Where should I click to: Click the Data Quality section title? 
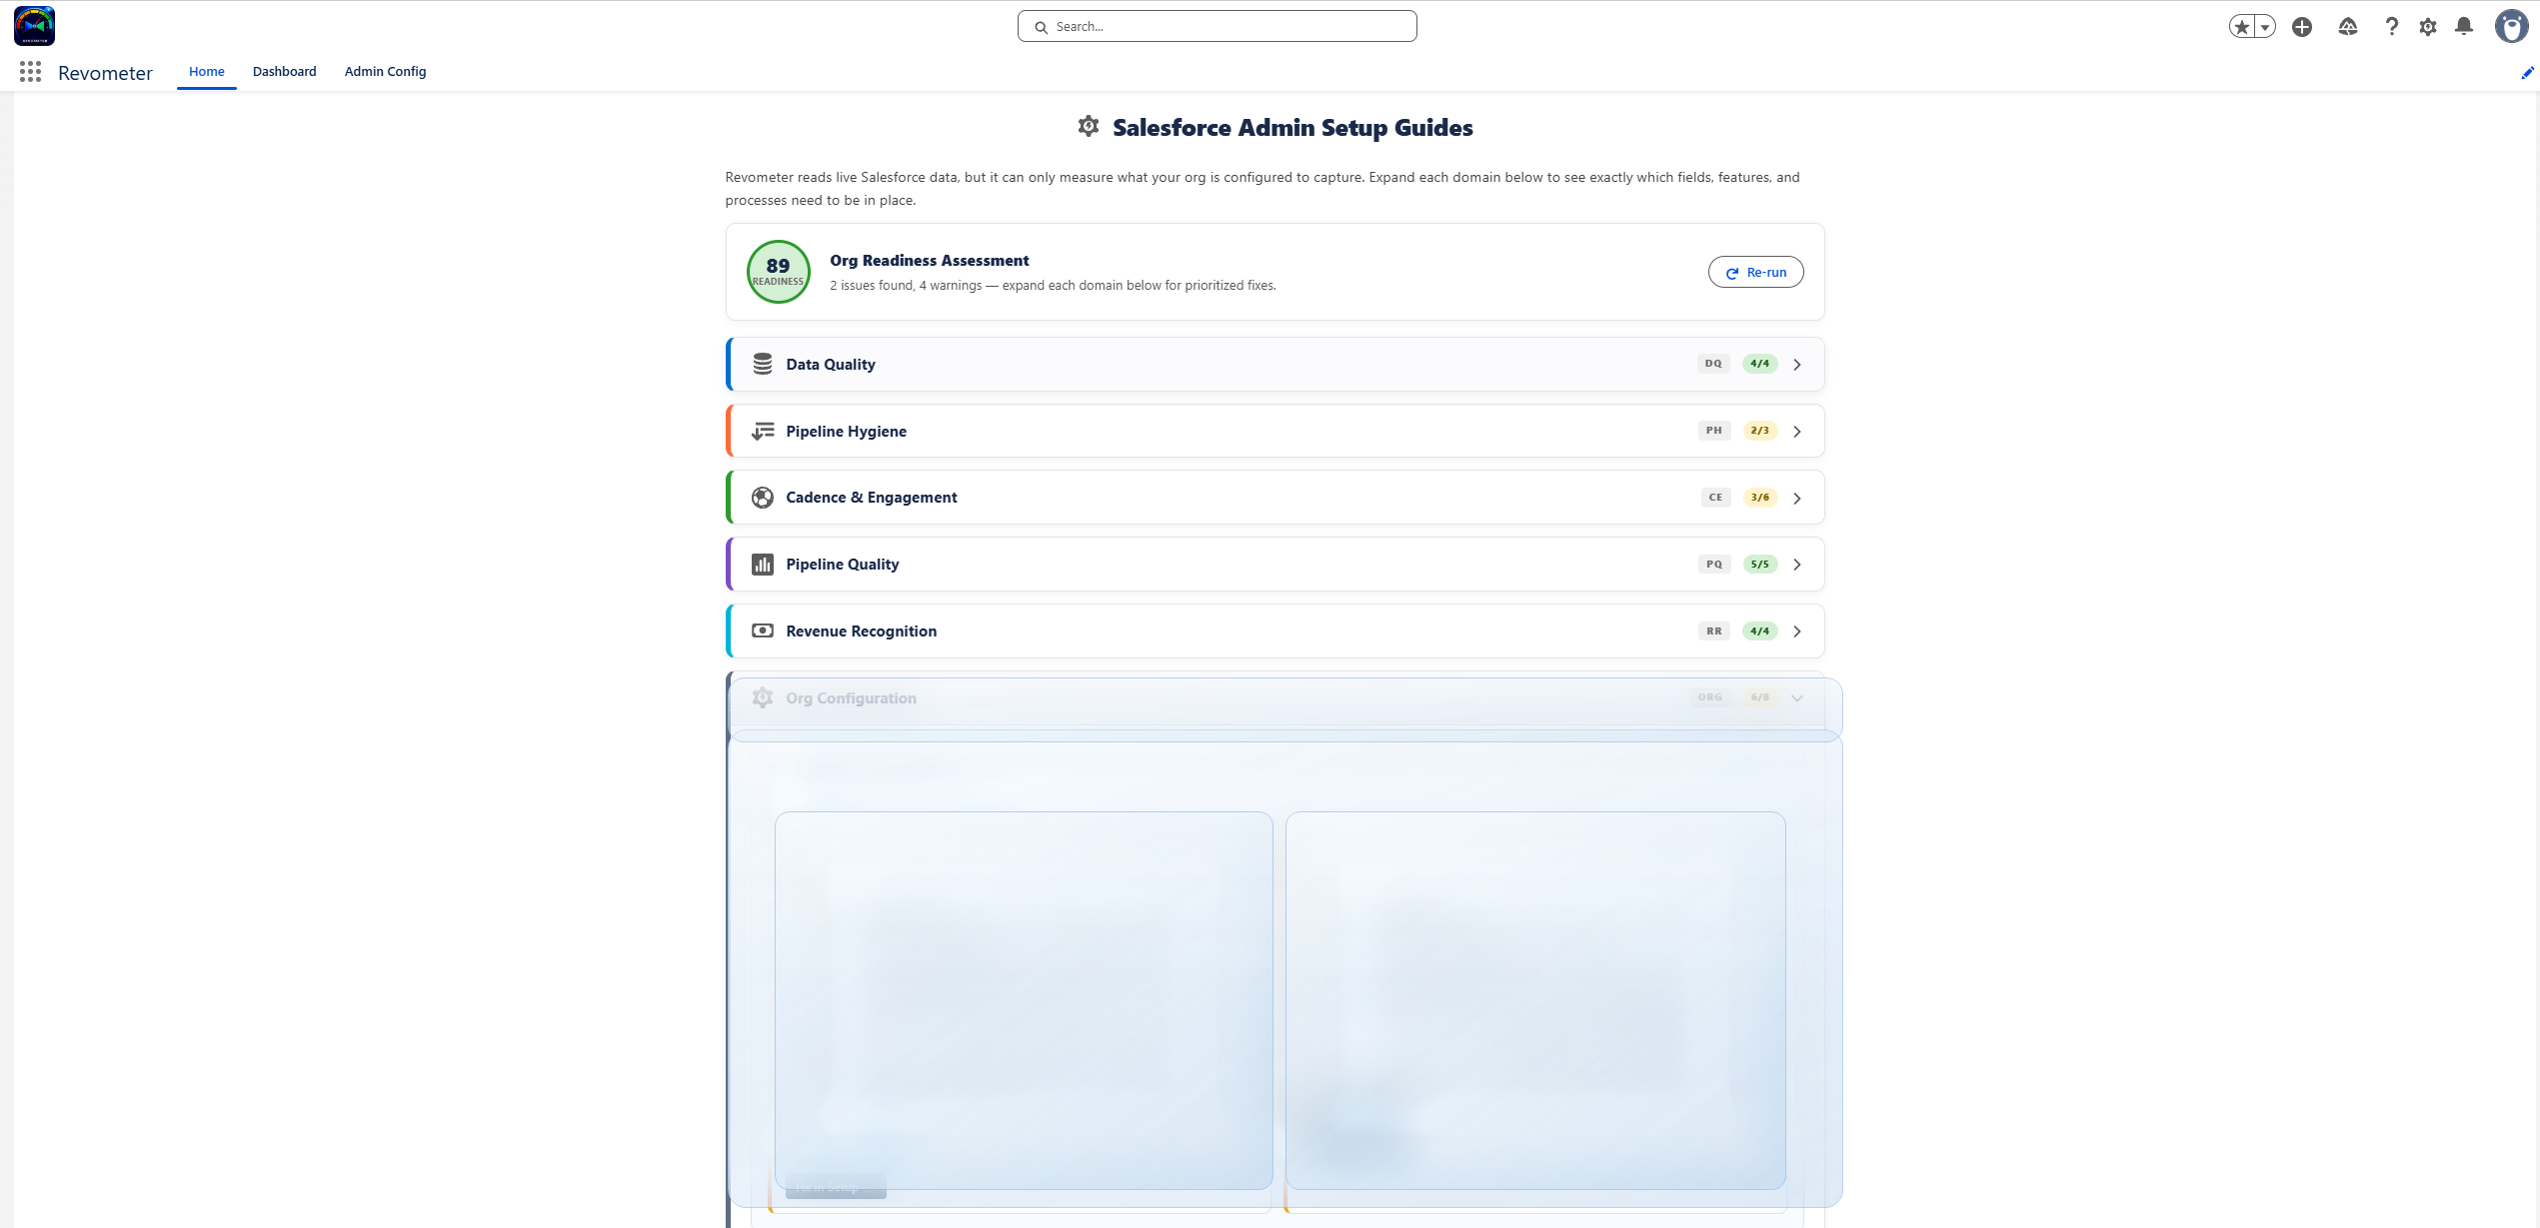[831, 365]
